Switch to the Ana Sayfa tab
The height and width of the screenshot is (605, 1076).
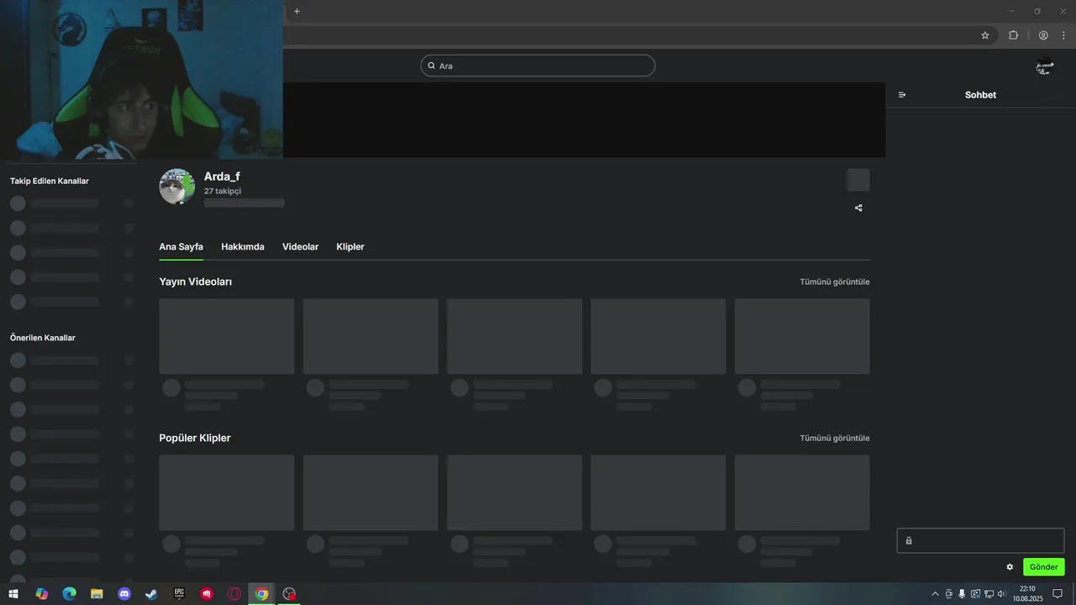tap(181, 247)
